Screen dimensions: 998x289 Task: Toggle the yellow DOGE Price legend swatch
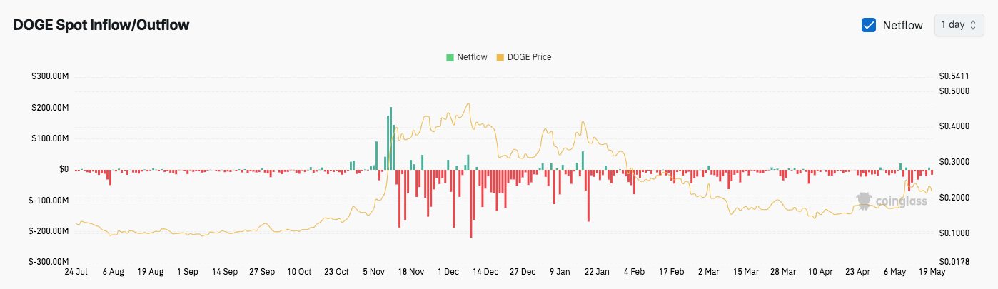500,57
